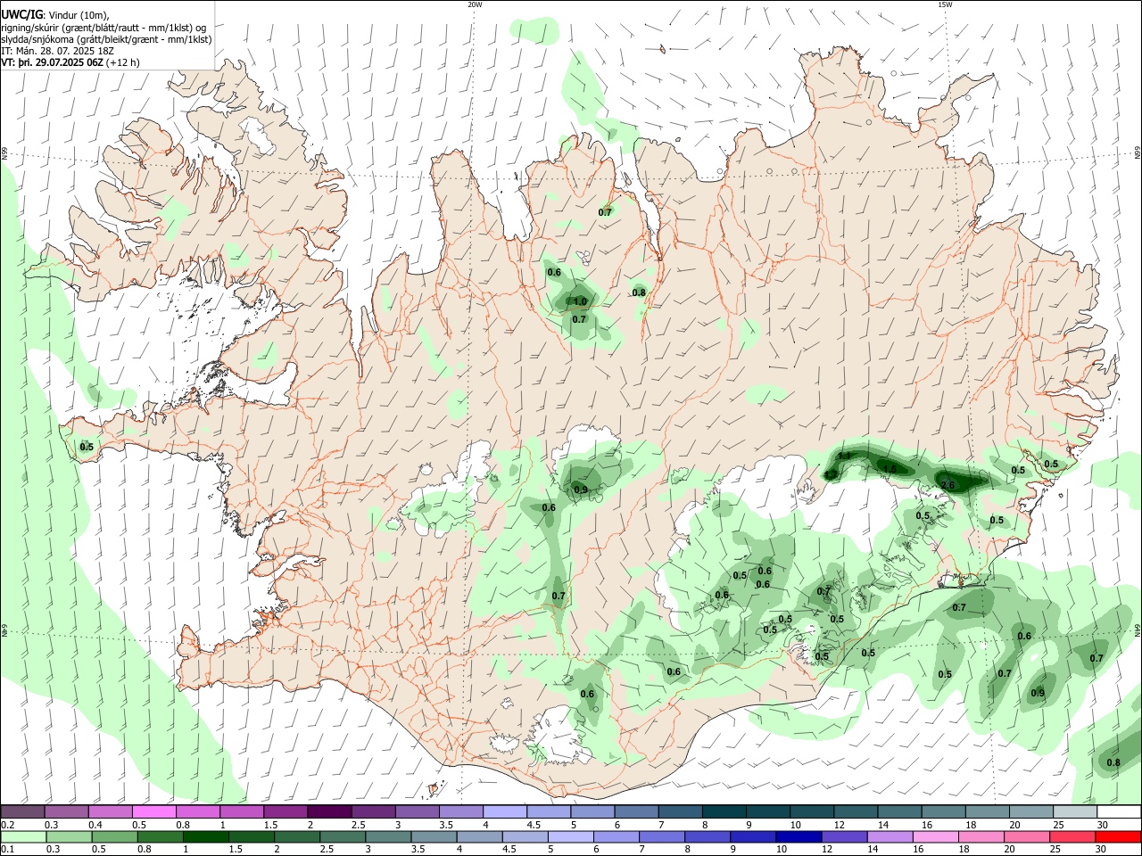Viewport: 1142px width, 856px height.
Task: Select the 'IT: Mán. 28. 07. 2025 18Z' line
Action: coord(57,51)
